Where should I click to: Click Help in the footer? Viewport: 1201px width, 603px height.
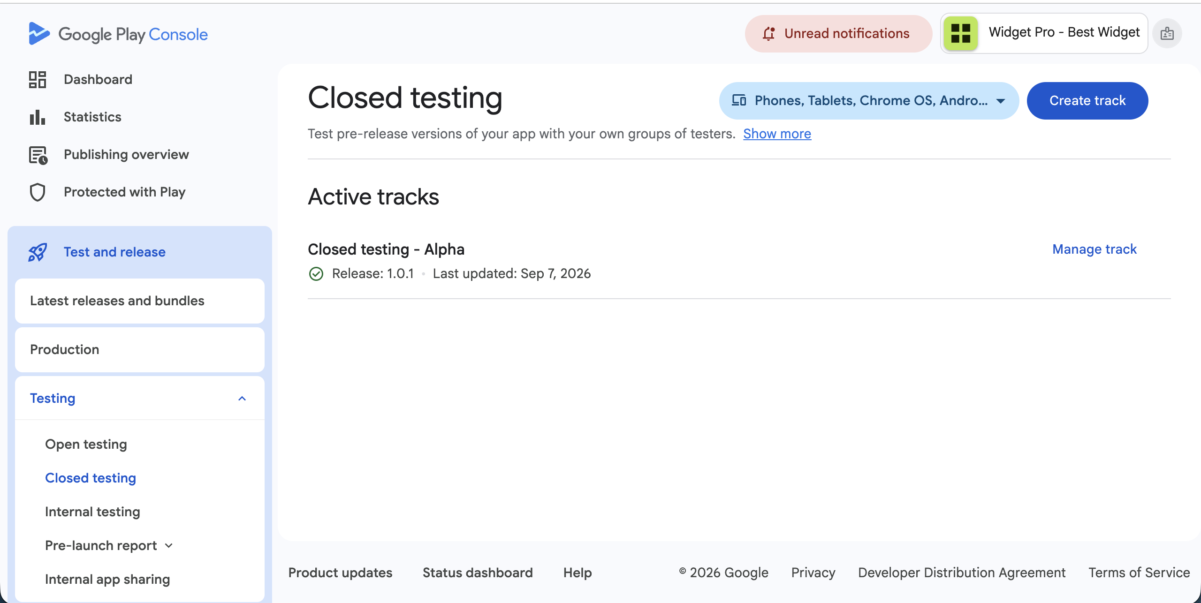pyautogui.click(x=578, y=573)
